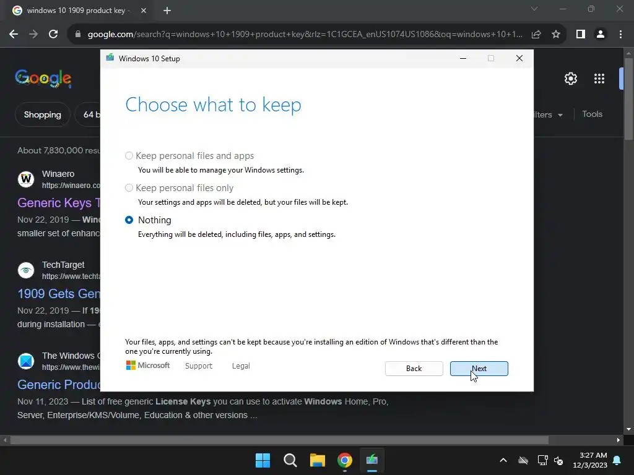
Task: Open Windows Start menu
Action: [263, 460]
